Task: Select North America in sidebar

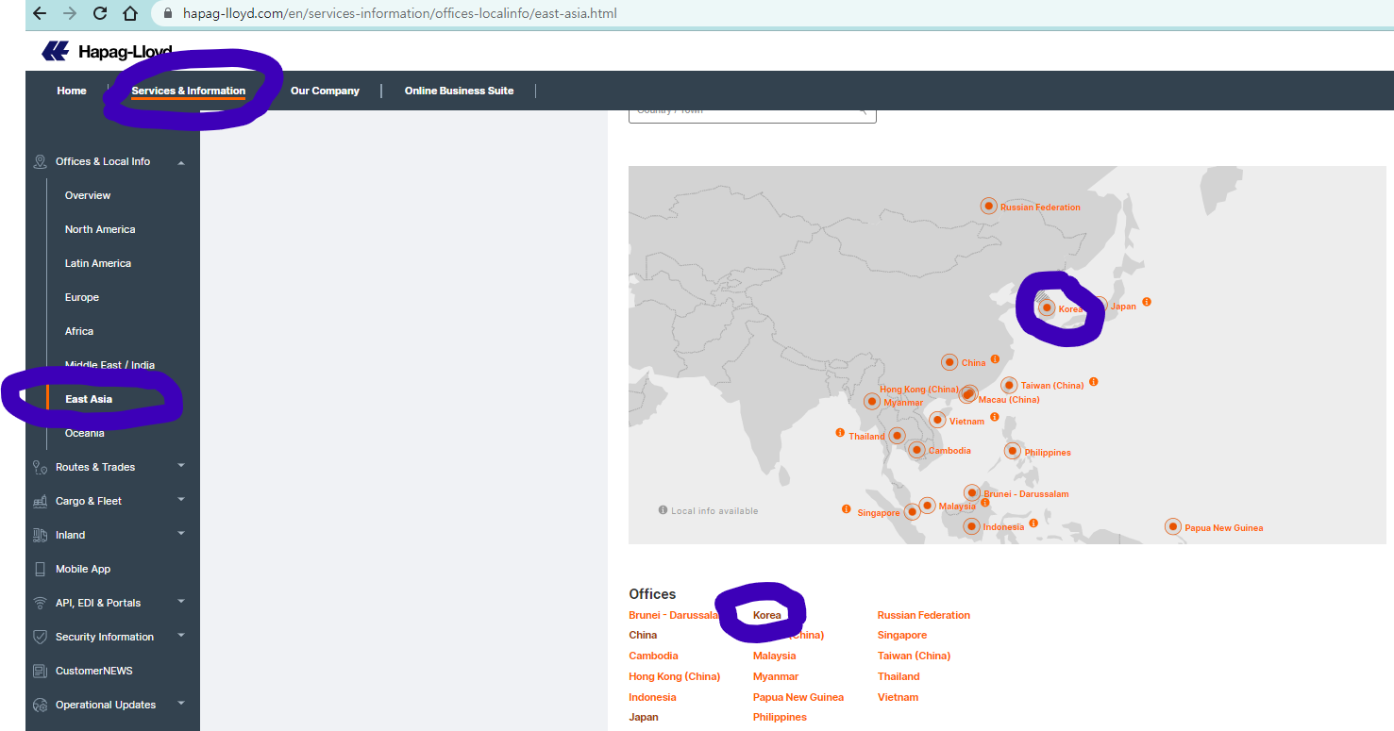Action: click(100, 229)
